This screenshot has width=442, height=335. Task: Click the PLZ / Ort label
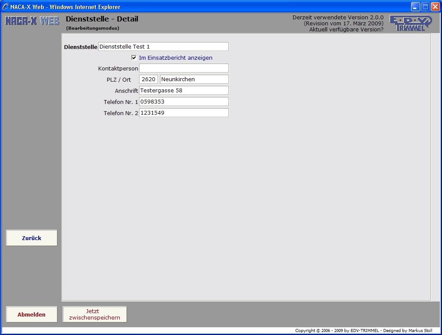click(119, 79)
